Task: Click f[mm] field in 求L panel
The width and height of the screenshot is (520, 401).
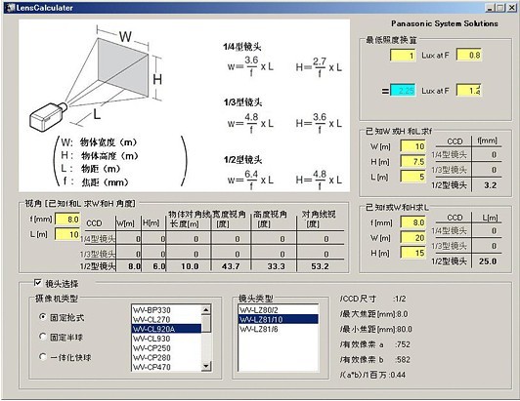Action: (412, 222)
